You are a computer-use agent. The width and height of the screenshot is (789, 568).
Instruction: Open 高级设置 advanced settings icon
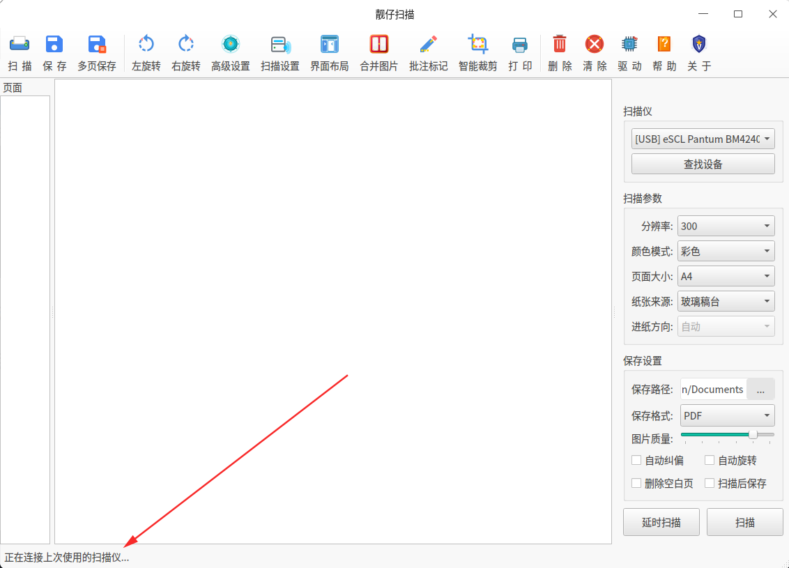click(x=231, y=45)
